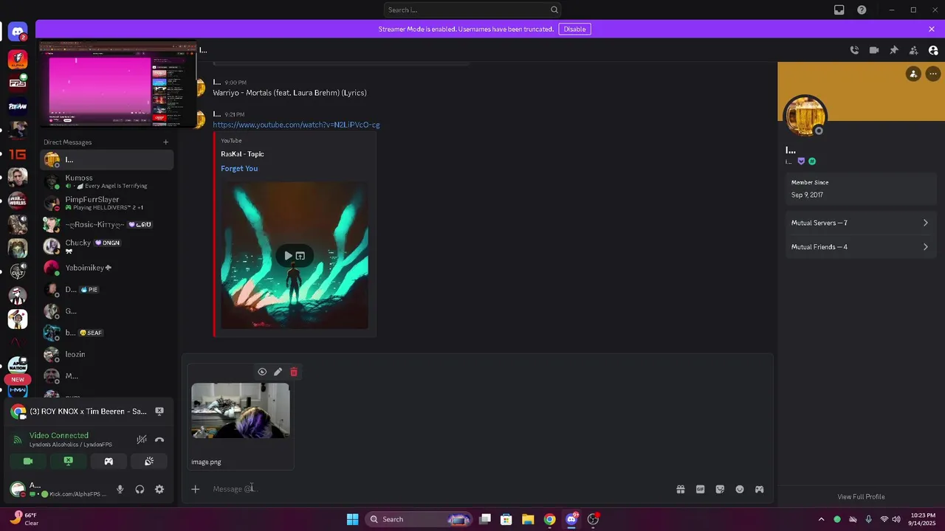Open the GIF picker

pos(700,489)
